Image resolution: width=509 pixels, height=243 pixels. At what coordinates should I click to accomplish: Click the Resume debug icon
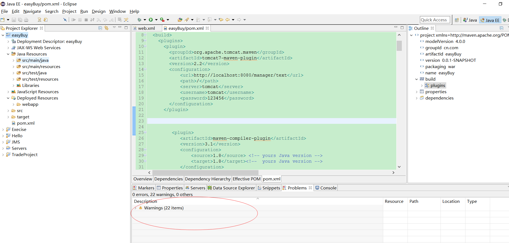tap(73, 20)
